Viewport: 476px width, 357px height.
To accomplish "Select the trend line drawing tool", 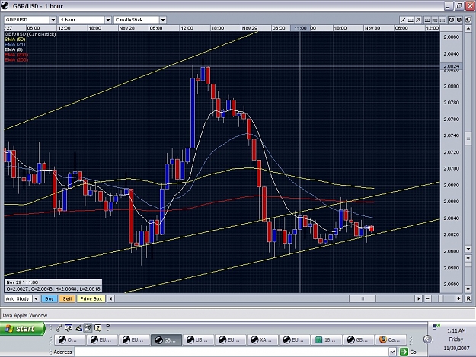I will tap(403, 20).
